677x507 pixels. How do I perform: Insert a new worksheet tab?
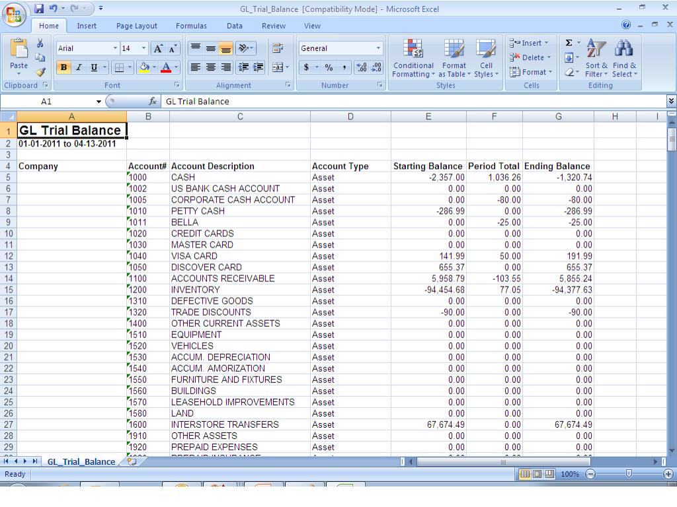pyautogui.click(x=132, y=461)
